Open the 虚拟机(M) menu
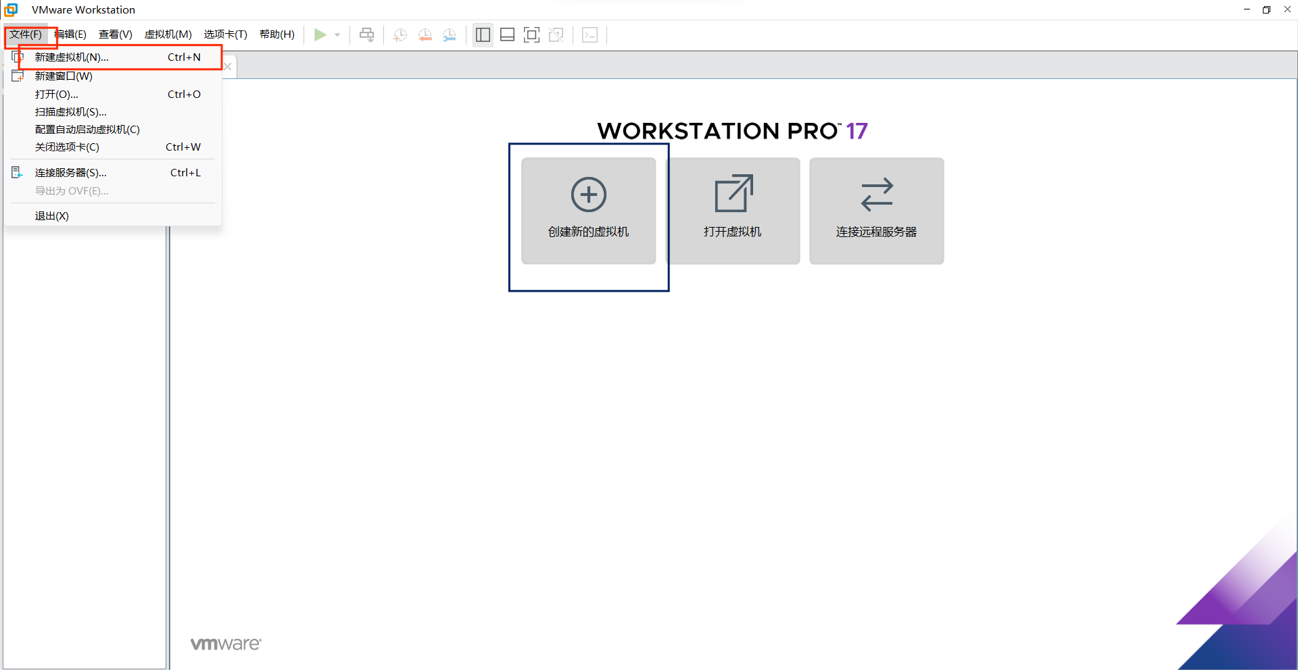 [x=168, y=34]
